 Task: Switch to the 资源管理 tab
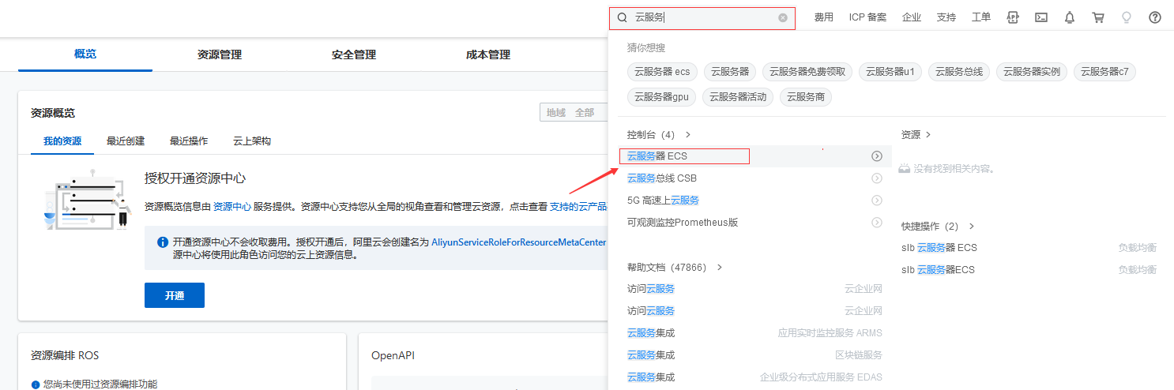(x=220, y=54)
